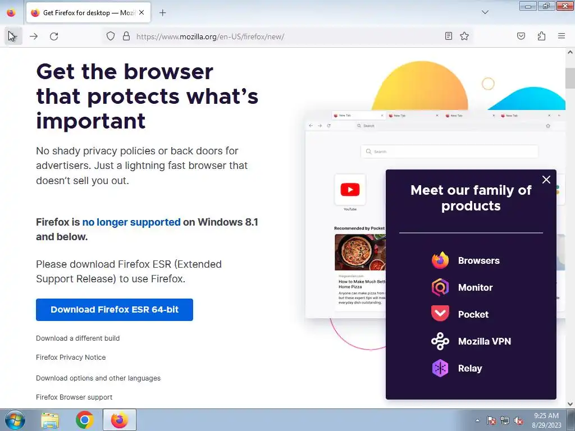This screenshot has height=431, width=575.
Task: Bookmark this page with the star icon
Action: click(464, 36)
